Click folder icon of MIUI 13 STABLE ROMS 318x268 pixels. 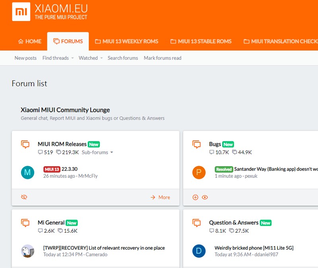click(173, 41)
